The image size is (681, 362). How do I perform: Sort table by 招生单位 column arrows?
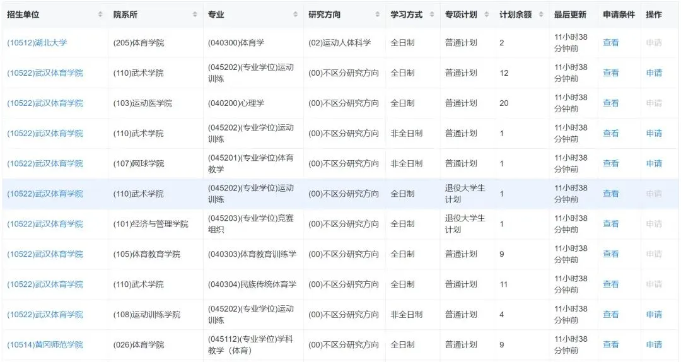(100, 15)
